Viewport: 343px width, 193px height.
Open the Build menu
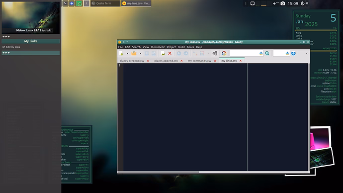181,47
